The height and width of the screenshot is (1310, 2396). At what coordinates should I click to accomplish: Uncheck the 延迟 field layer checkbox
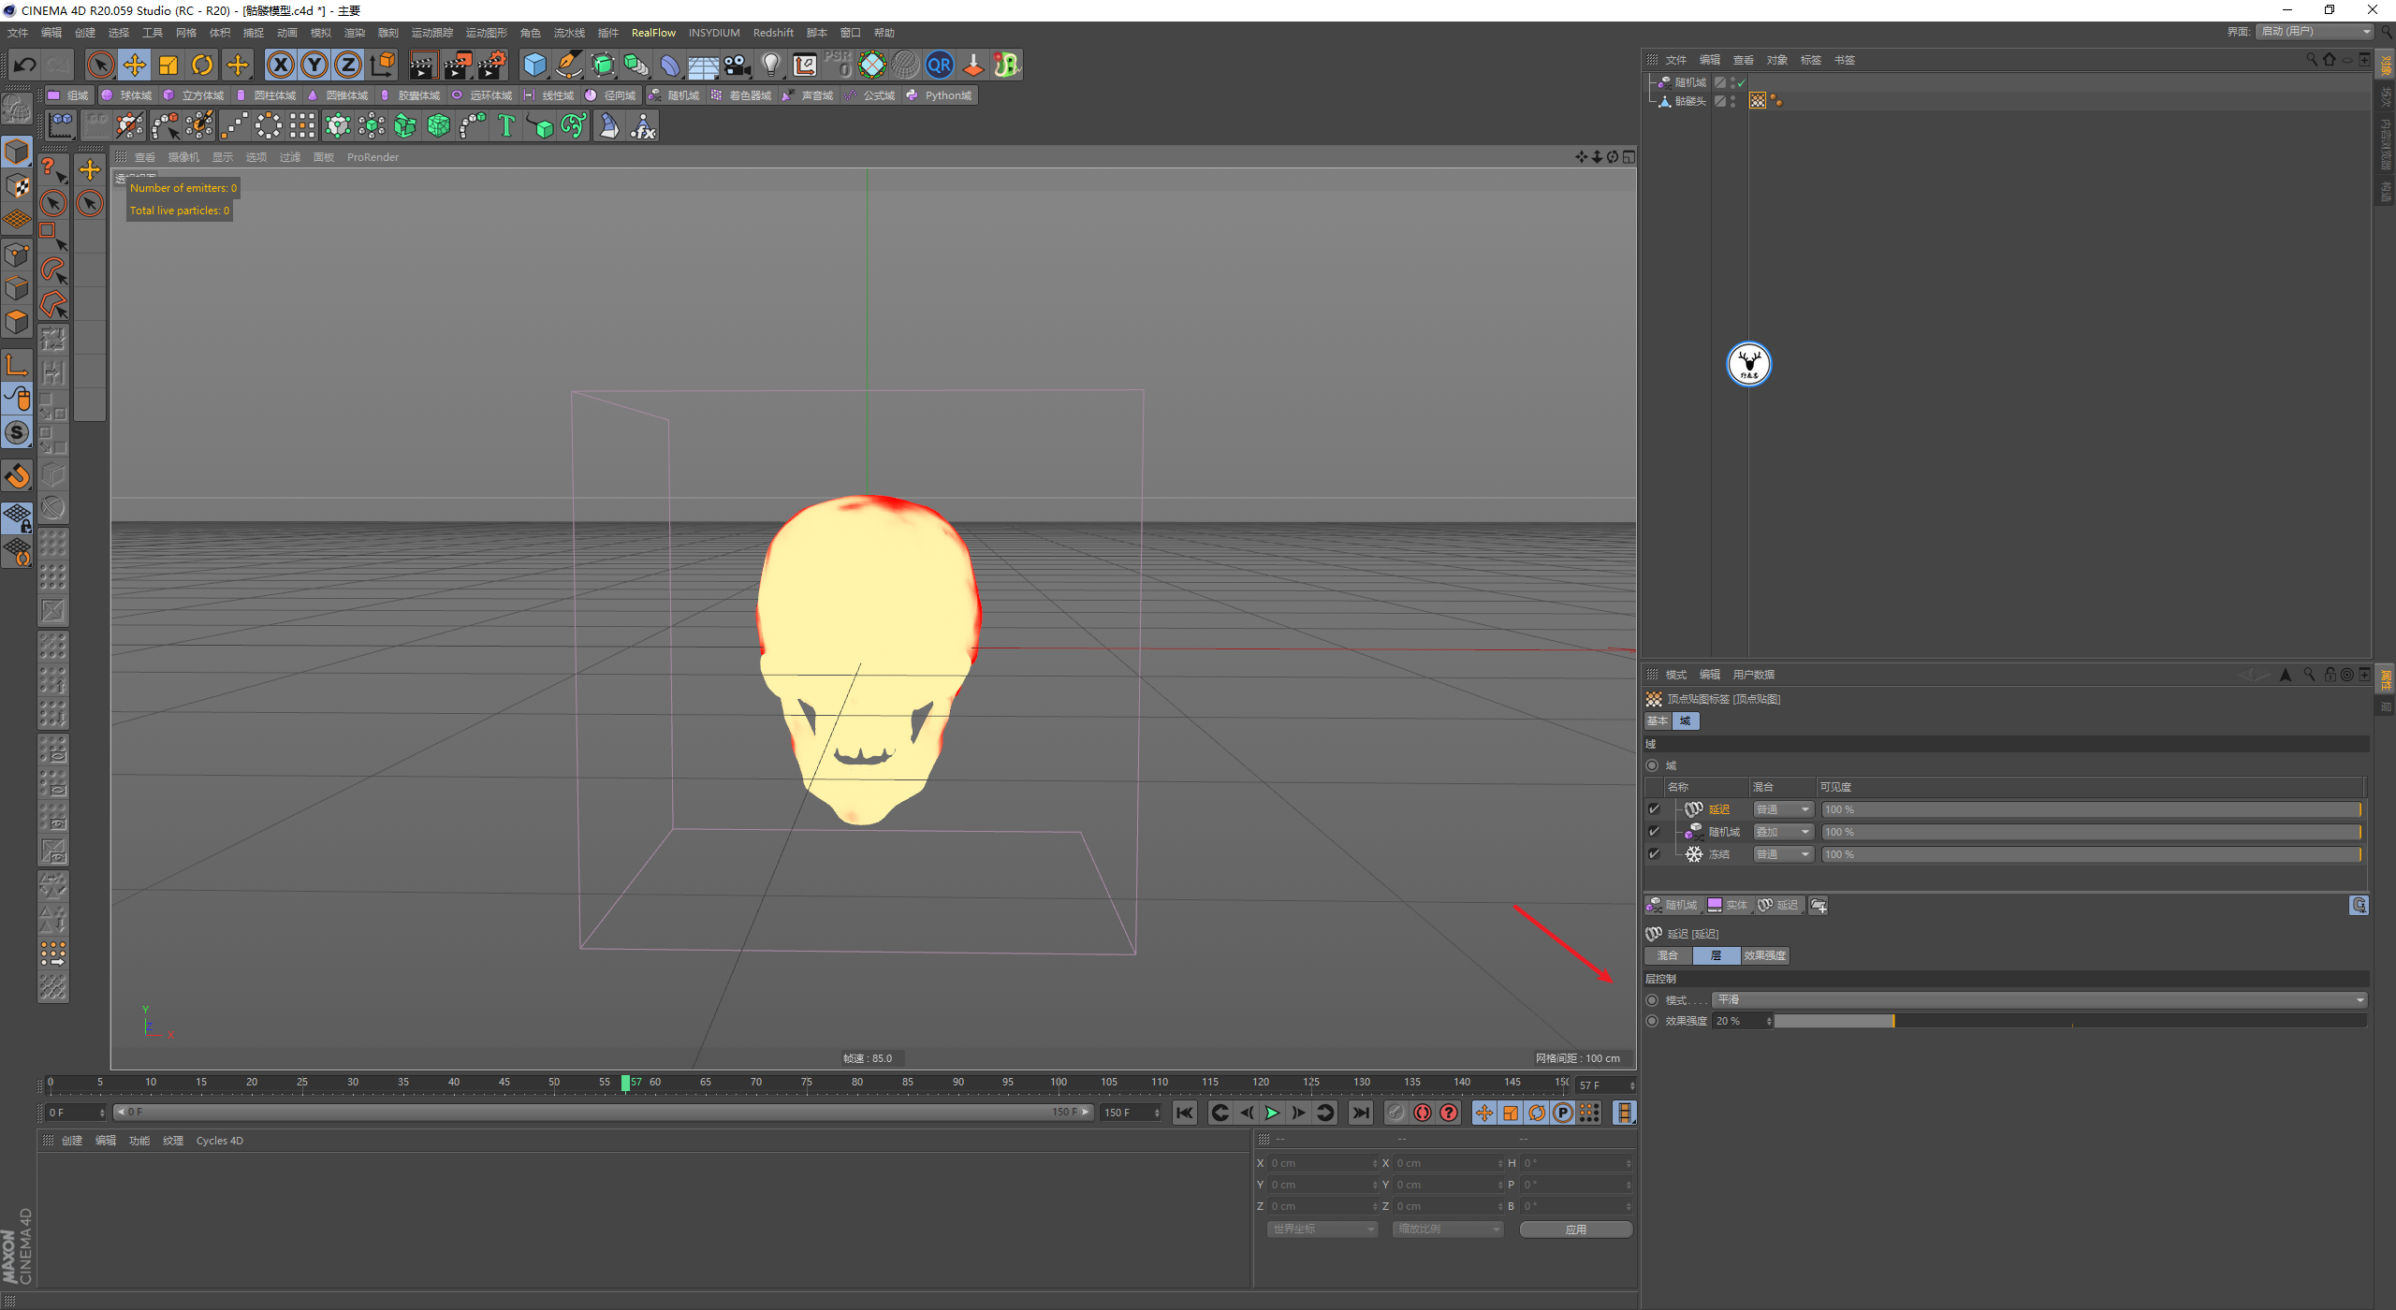1654,809
